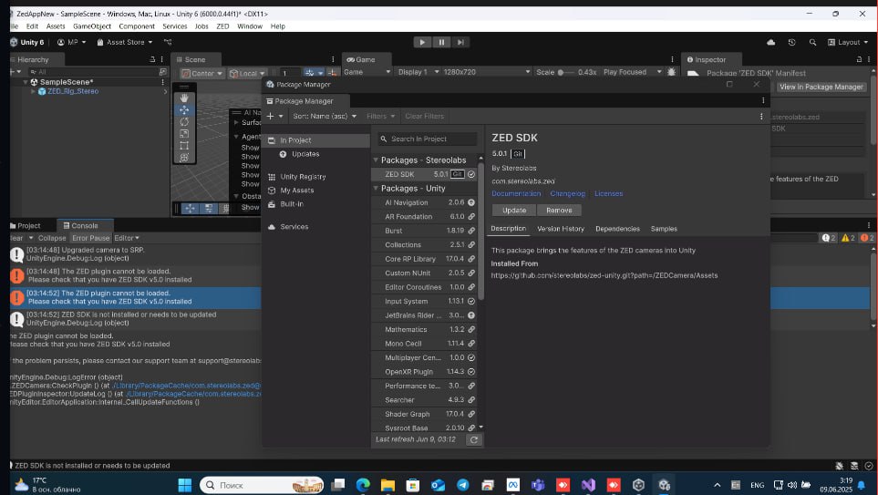This screenshot has width=878, height=495.
Task: Toggle console info messages count filter
Action: 829,238
